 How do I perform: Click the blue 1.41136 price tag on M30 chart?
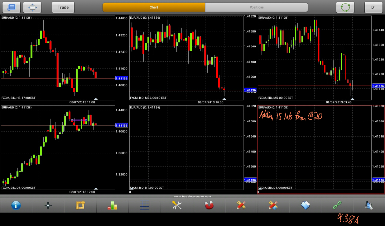[250, 90]
